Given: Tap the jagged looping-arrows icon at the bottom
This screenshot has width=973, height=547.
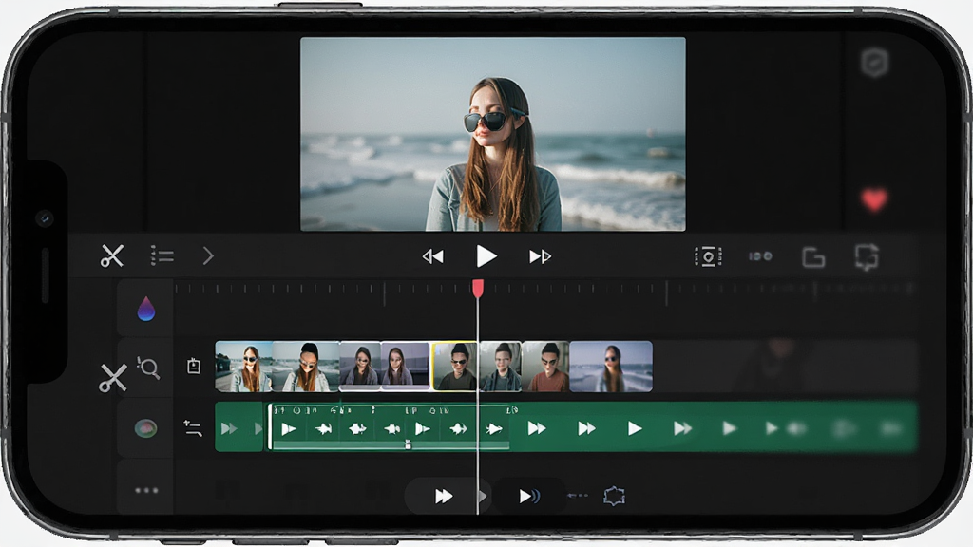Looking at the screenshot, I should [x=614, y=496].
